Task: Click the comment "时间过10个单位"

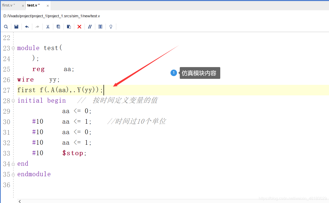Action: [140, 121]
